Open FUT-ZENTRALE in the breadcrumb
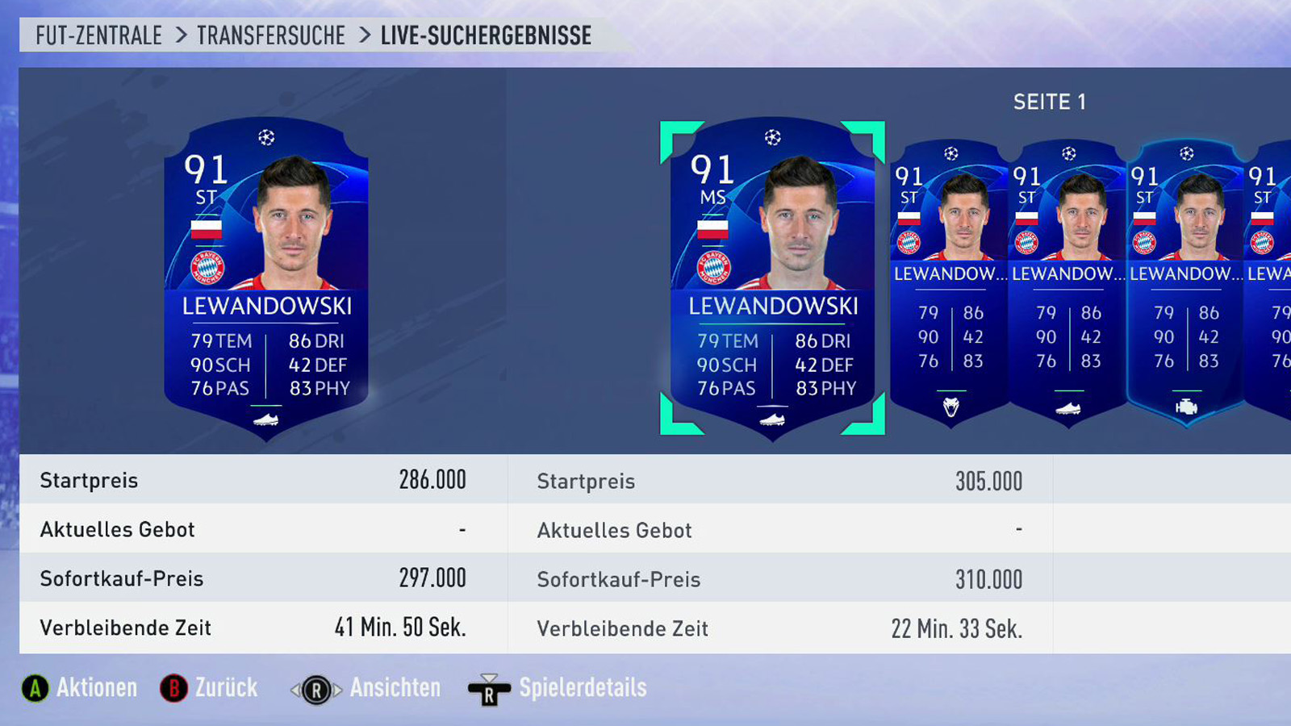 (x=98, y=35)
